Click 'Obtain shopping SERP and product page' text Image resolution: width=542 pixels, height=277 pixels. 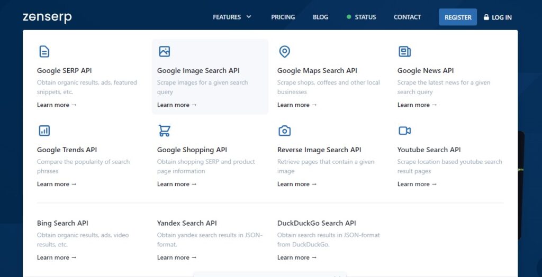206,167
